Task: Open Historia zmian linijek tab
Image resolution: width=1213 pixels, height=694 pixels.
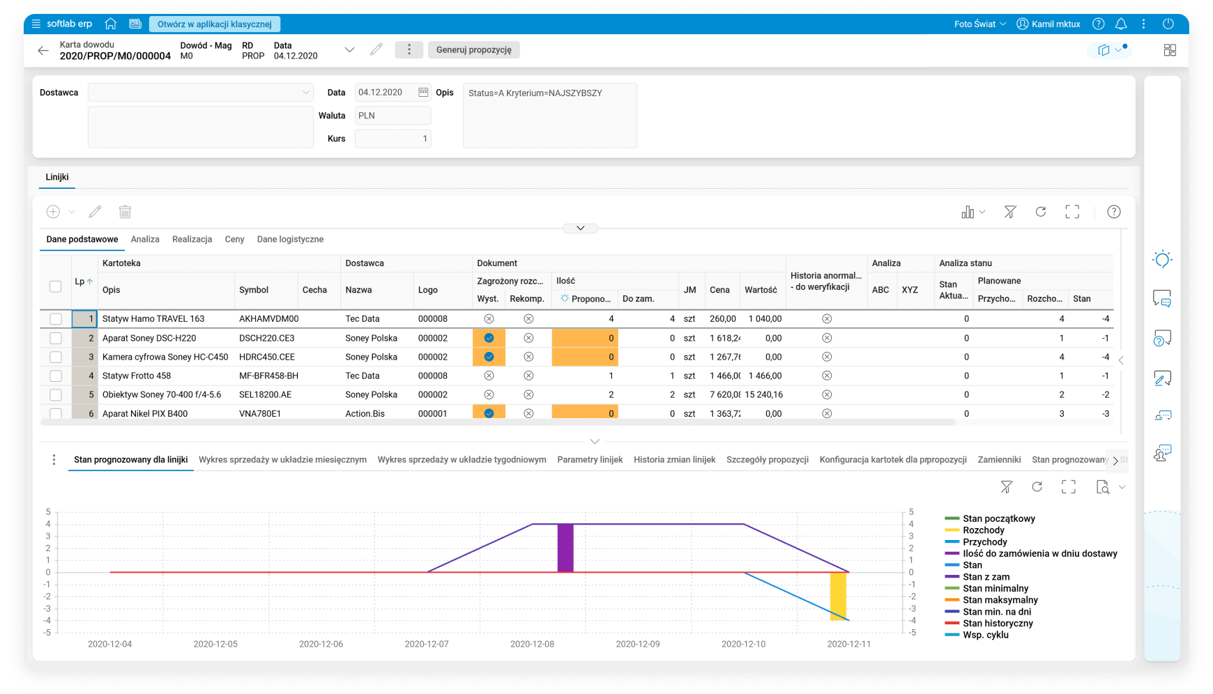Action: click(674, 460)
